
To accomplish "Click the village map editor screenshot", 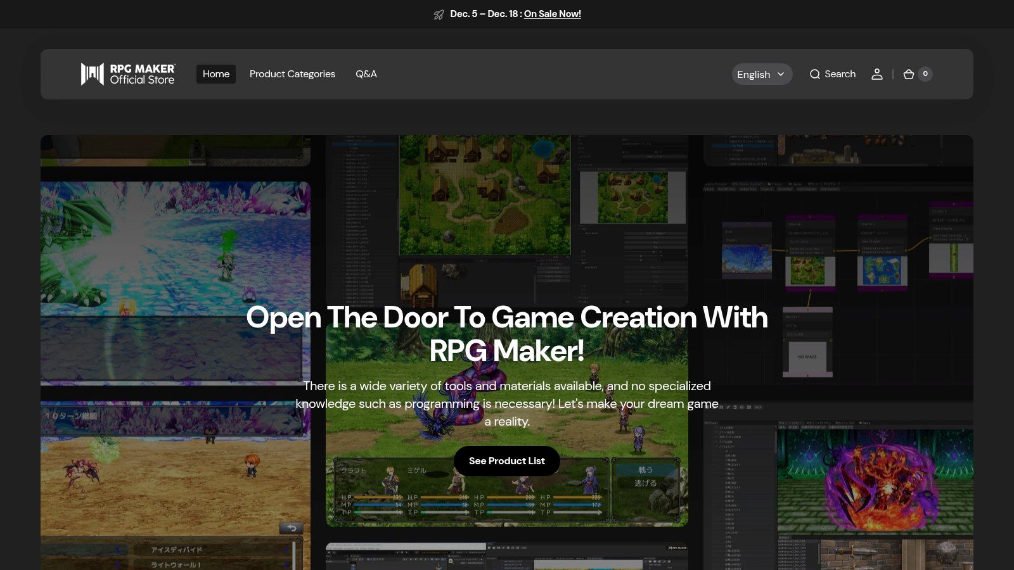I will [507, 221].
